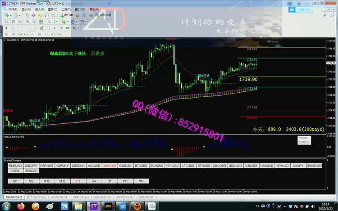The width and height of the screenshot is (338, 211).
Task: Select the Zoom In magnifier icon
Action: coord(27,21)
